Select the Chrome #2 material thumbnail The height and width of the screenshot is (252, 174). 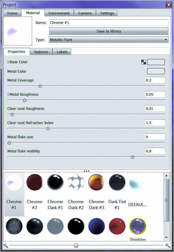click(34, 182)
